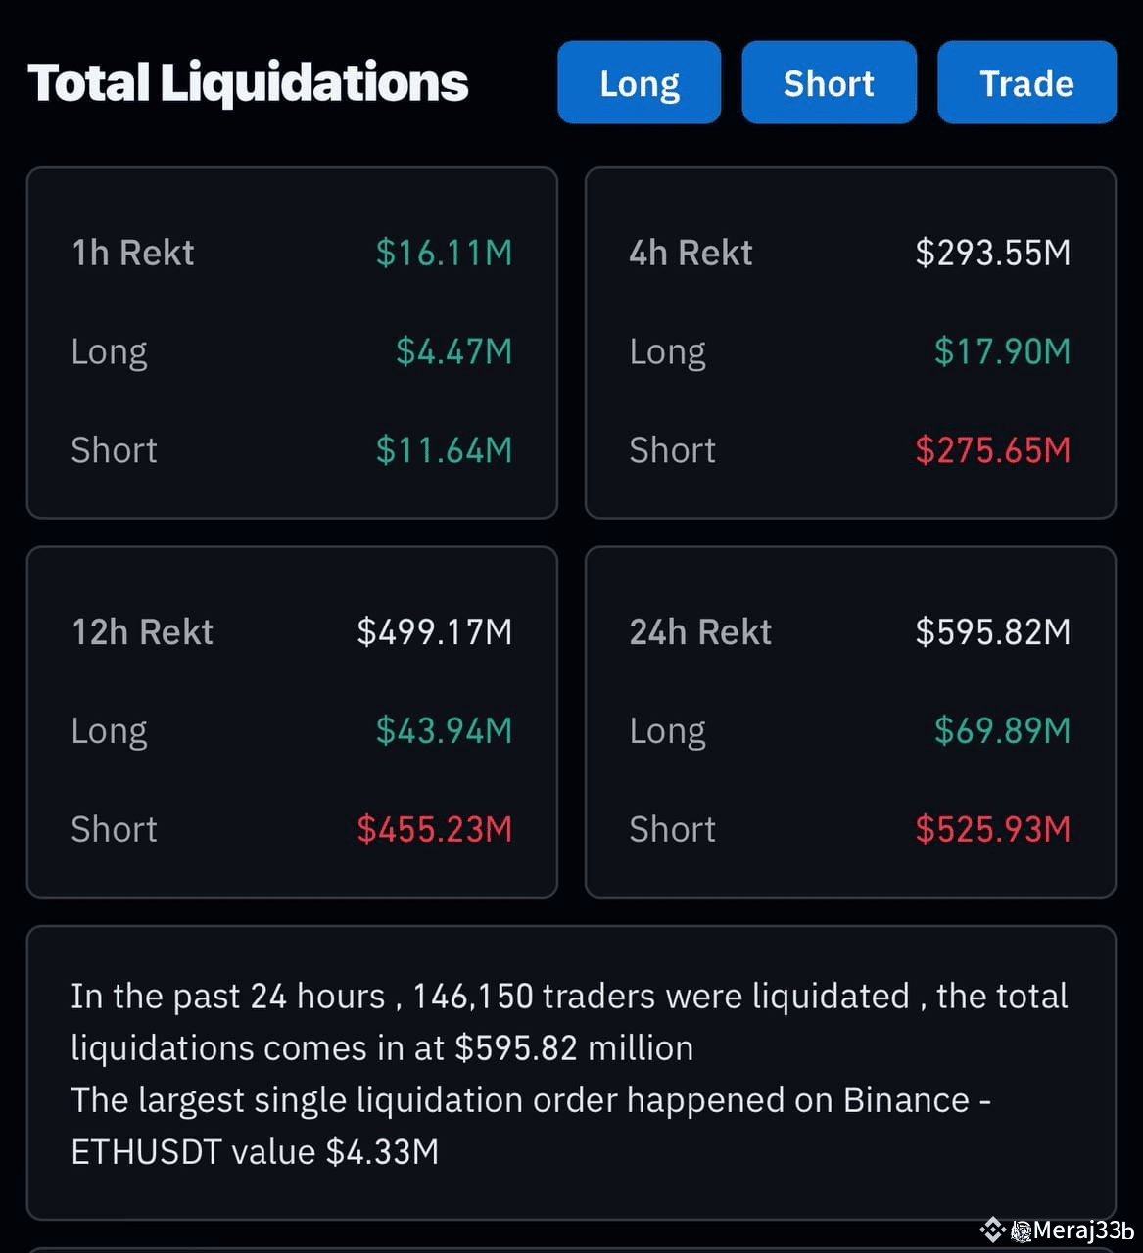Click the 24h Short $525.93M value
The height and width of the screenshot is (1253, 1143).
pyautogui.click(x=992, y=829)
